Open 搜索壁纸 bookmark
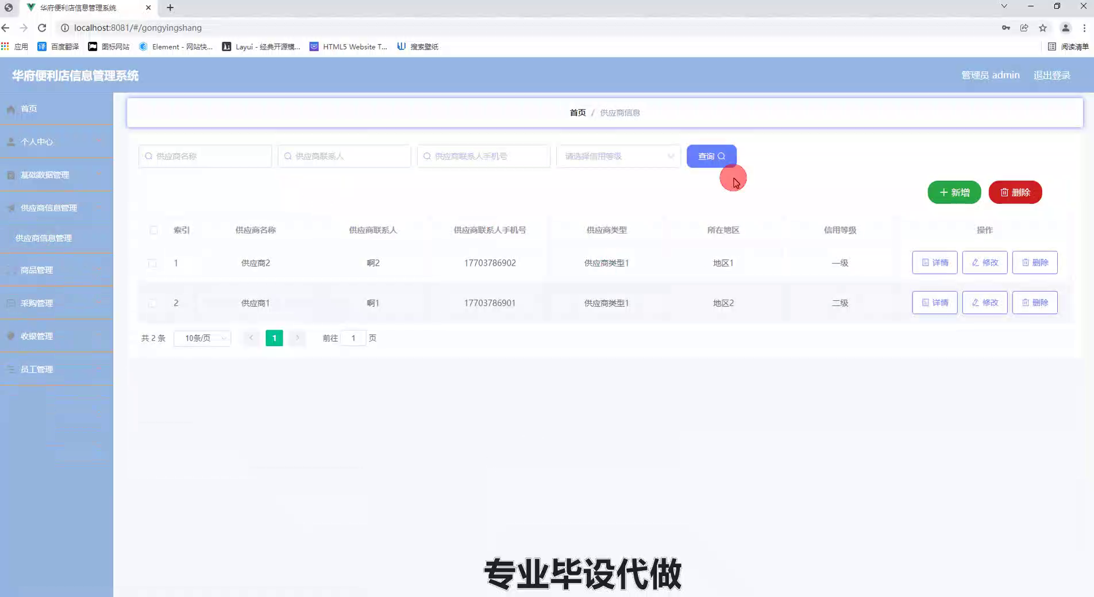This screenshot has height=597, width=1094. click(x=418, y=46)
